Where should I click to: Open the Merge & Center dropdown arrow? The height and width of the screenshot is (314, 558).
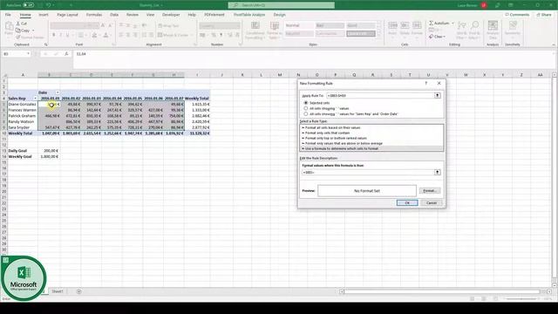click(x=192, y=35)
